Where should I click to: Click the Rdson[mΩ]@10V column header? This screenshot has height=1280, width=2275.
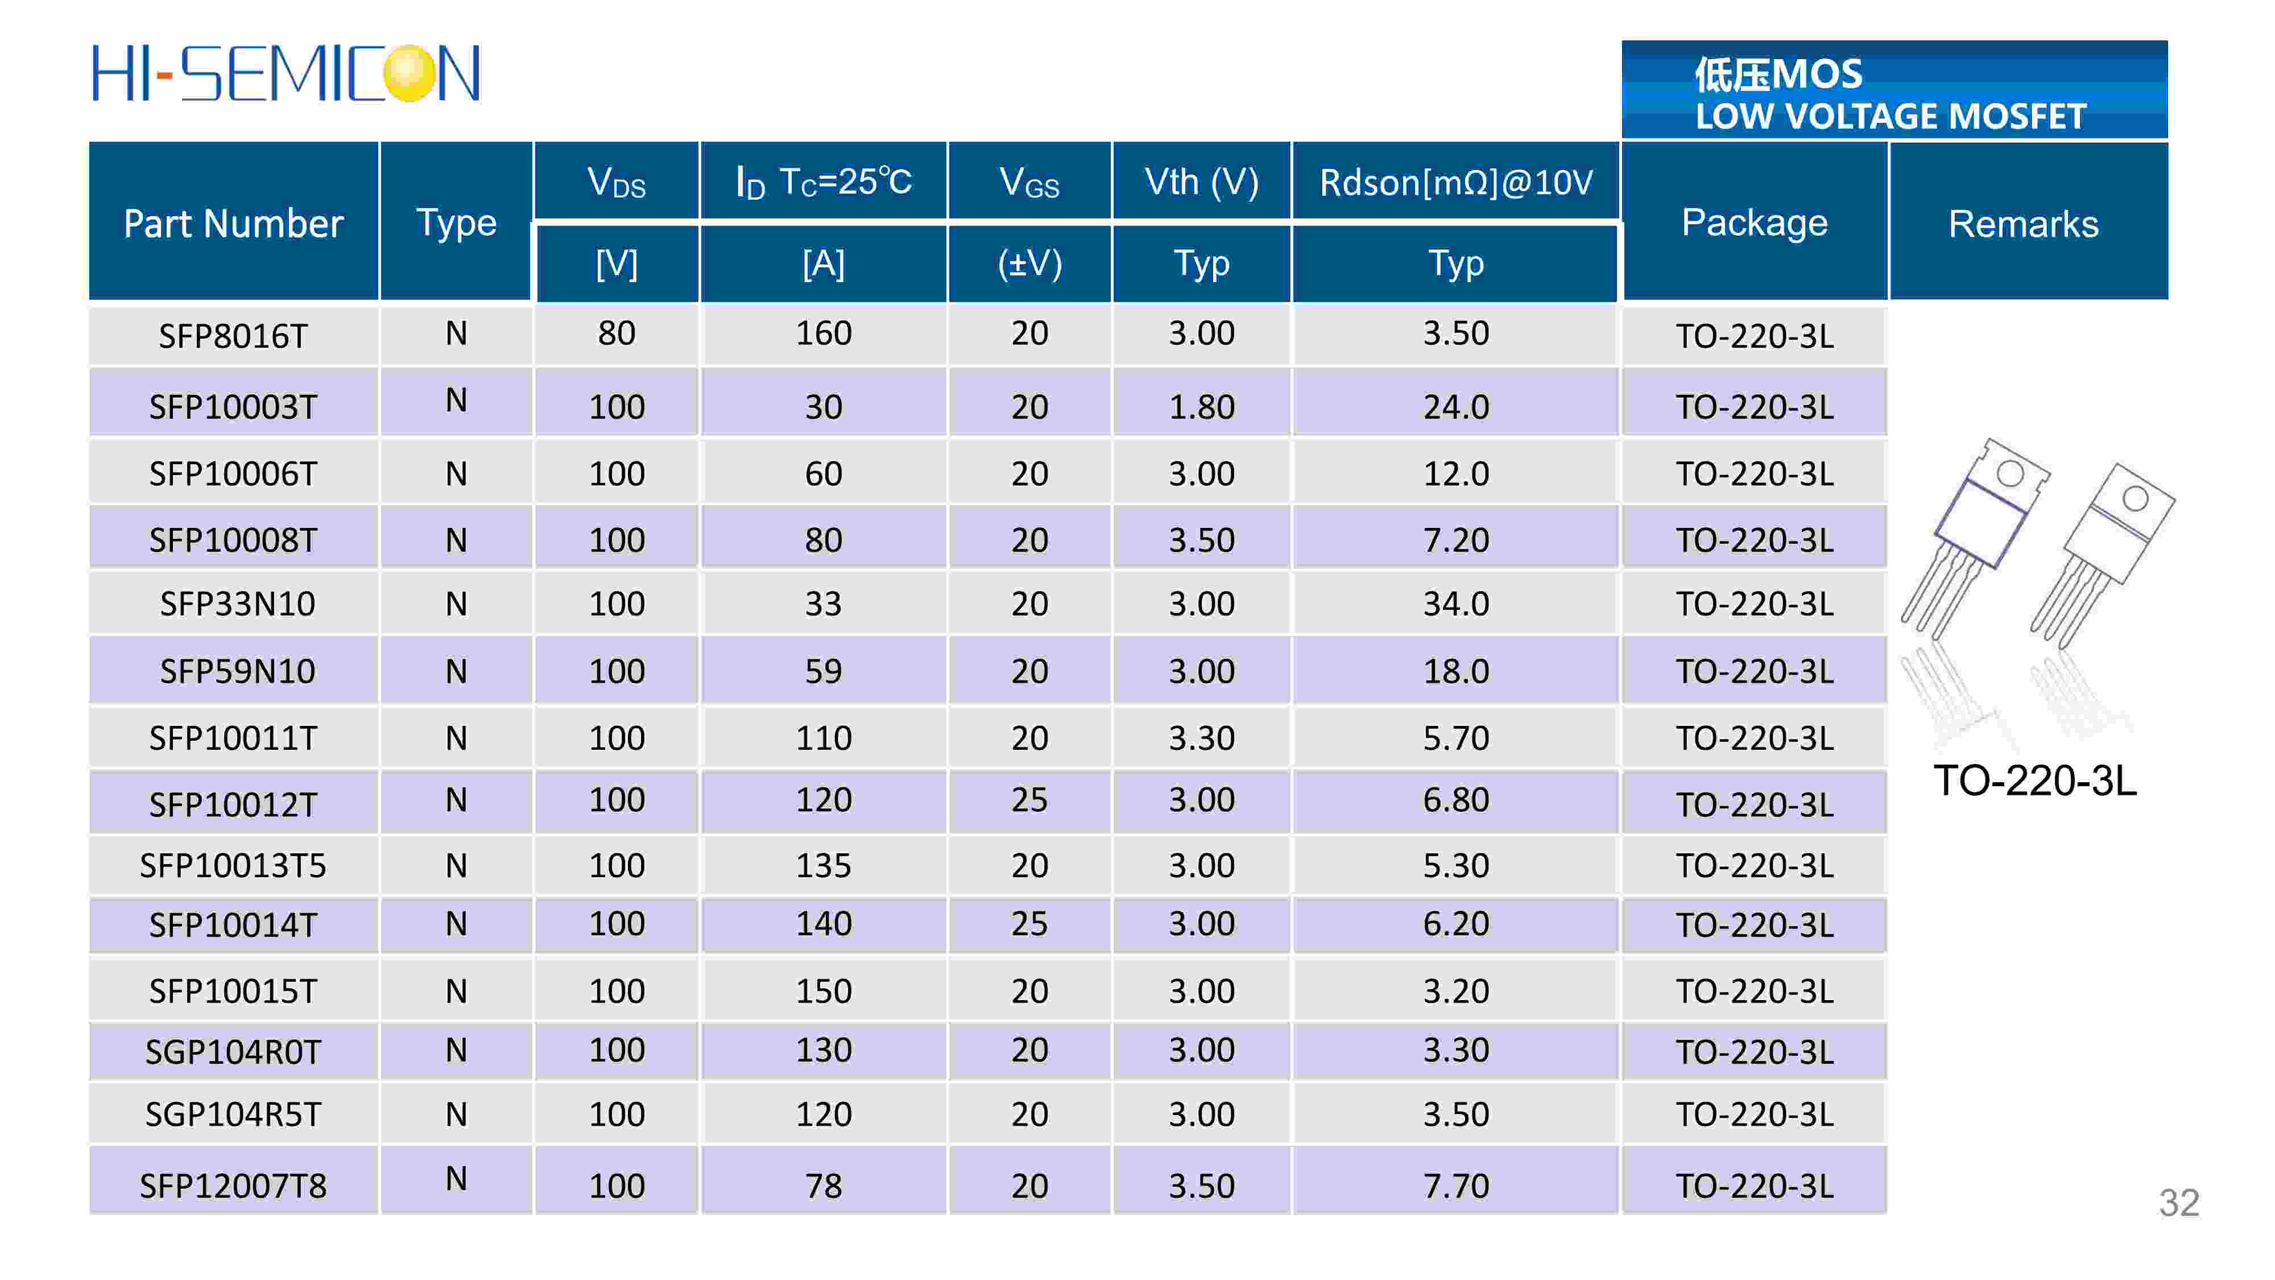click(1455, 182)
